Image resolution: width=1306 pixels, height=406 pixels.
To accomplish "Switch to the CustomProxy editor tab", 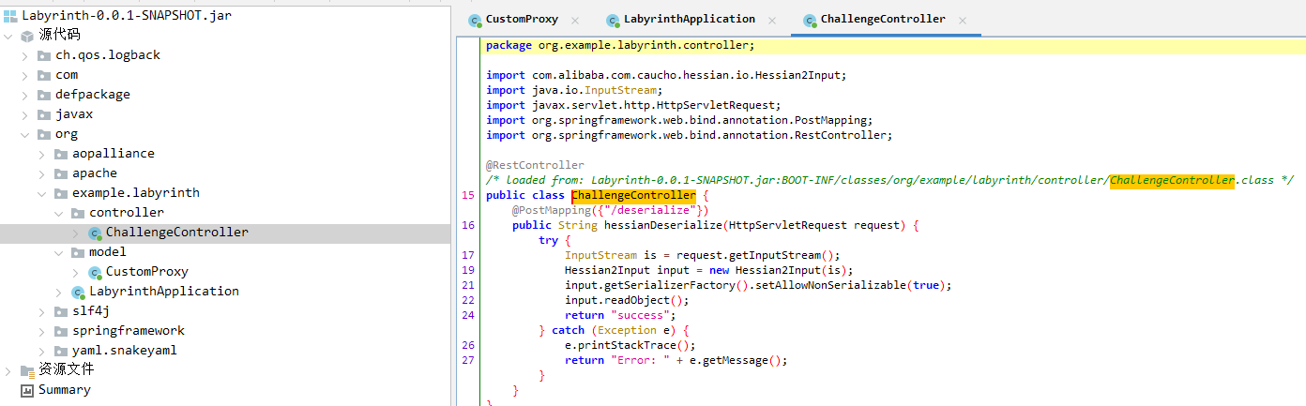I will pyautogui.click(x=522, y=19).
